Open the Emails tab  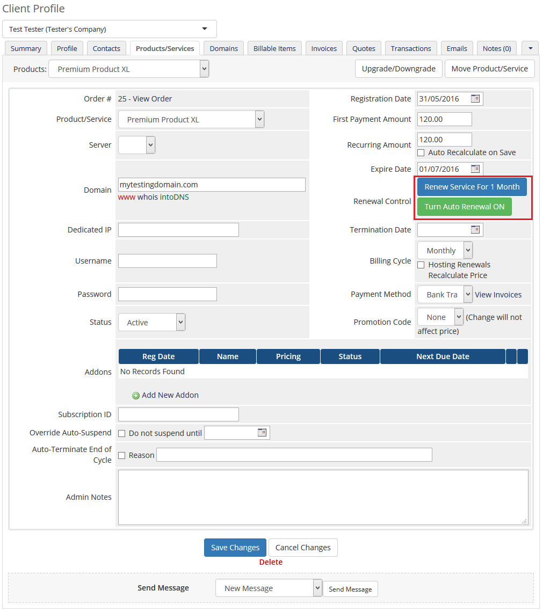pyautogui.click(x=457, y=48)
